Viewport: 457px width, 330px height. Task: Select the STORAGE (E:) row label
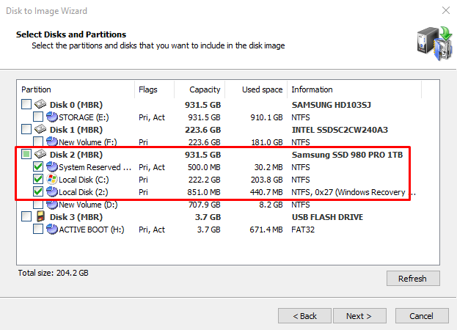(84, 117)
